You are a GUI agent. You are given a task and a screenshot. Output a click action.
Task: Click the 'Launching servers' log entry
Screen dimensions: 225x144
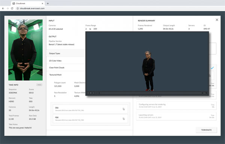point(176,116)
